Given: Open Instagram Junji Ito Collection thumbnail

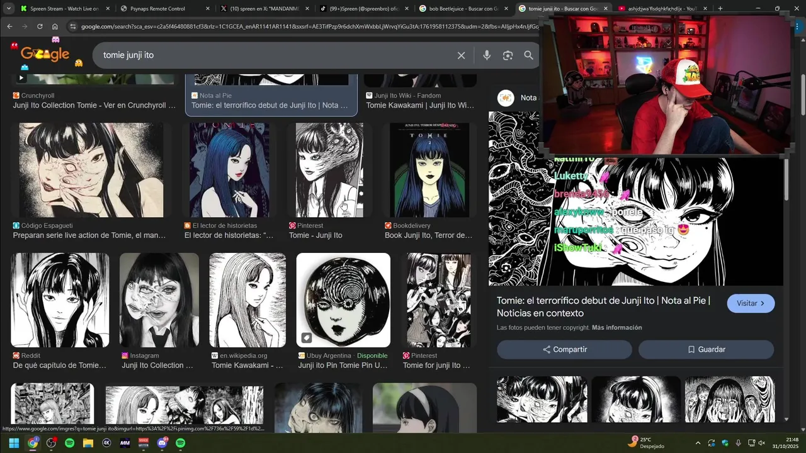Looking at the screenshot, I should pyautogui.click(x=159, y=300).
